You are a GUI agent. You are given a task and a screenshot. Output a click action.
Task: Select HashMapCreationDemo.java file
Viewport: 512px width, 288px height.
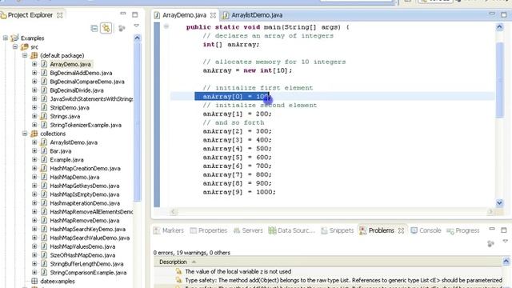(x=85, y=169)
